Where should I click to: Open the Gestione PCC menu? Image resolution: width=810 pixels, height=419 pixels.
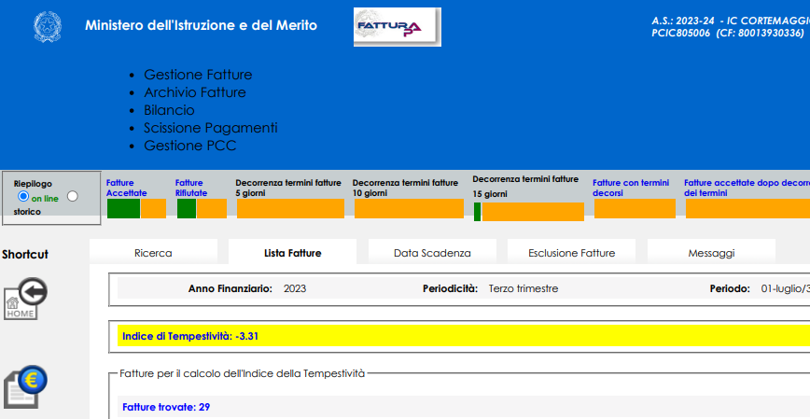coord(189,146)
